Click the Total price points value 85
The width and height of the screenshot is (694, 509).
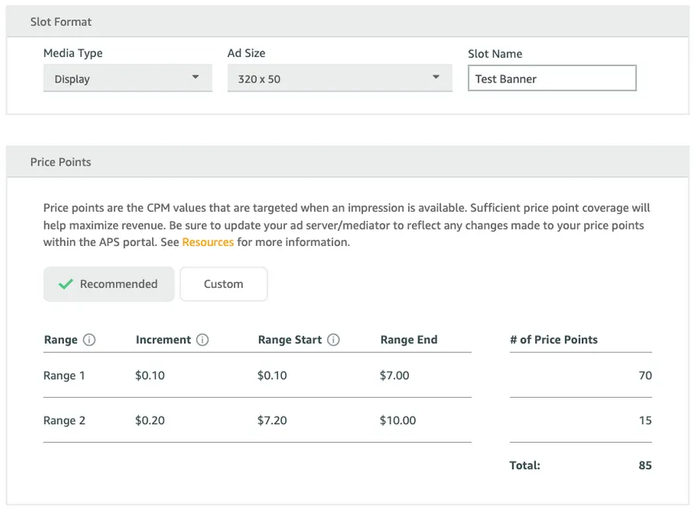(644, 465)
